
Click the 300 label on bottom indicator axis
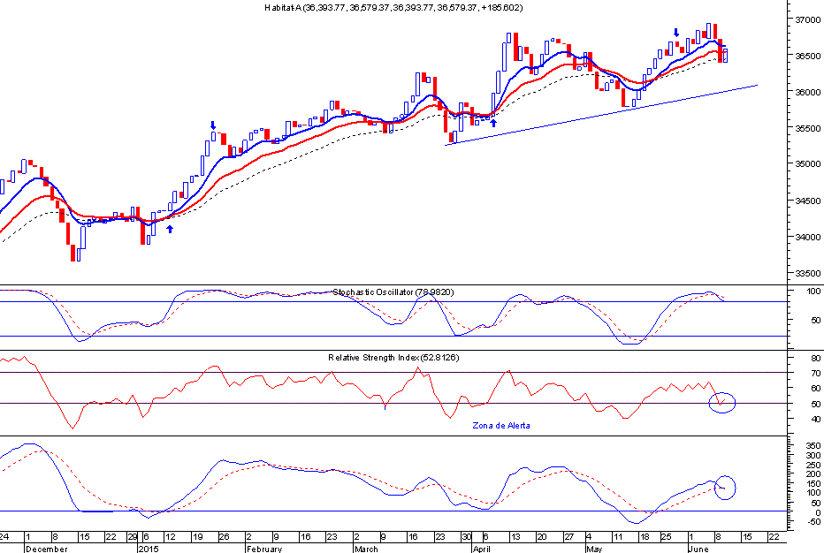tap(813, 455)
